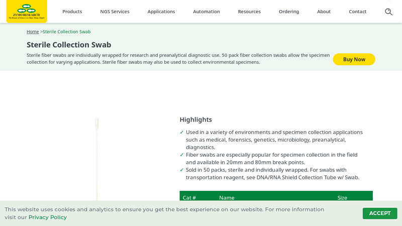402x226 pixels.
Task: Go to the About menu
Action: pyautogui.click(x=324, y=12)
